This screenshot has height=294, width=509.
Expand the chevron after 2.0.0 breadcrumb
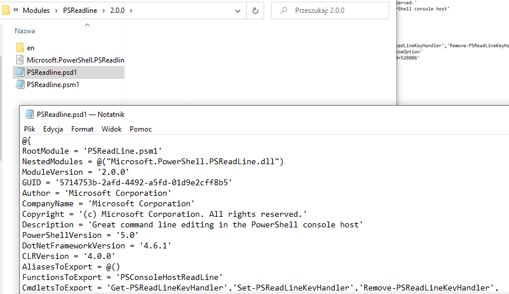click(x=131, y=11)
